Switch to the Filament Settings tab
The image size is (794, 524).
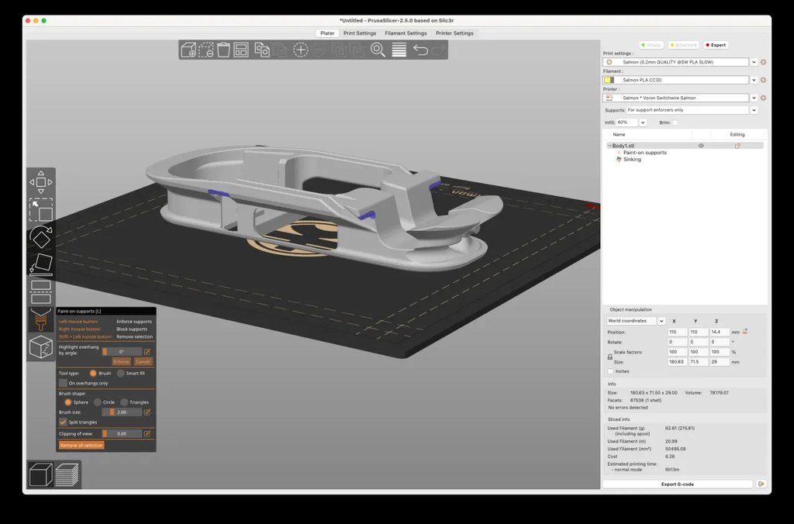406,33
